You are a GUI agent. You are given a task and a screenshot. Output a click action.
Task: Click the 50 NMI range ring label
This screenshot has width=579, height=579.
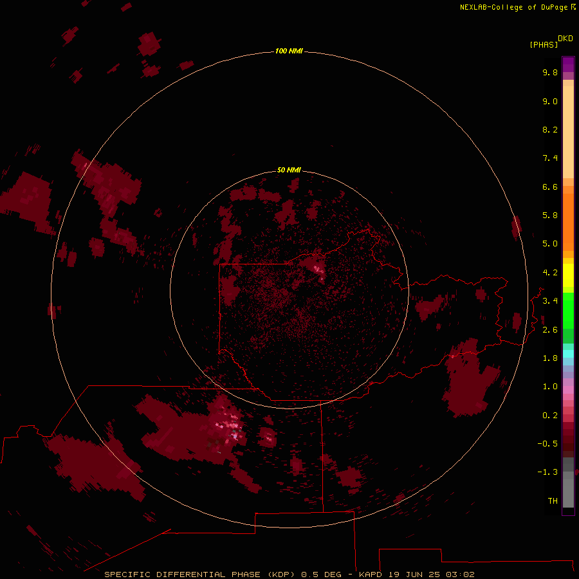click(289, 170)
